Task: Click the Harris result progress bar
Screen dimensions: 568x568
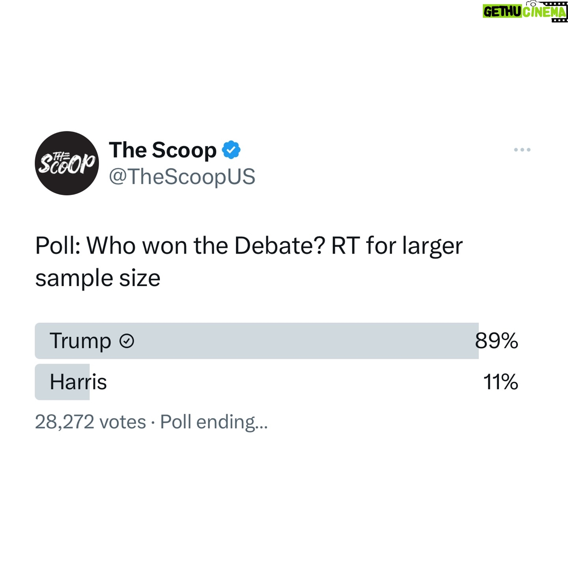Action: pos(62,382)
